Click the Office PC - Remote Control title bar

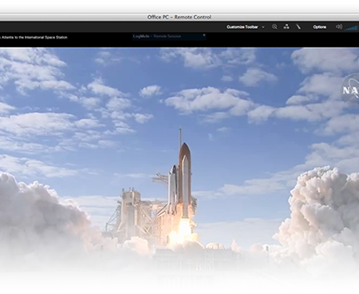[x=179, y=17]
